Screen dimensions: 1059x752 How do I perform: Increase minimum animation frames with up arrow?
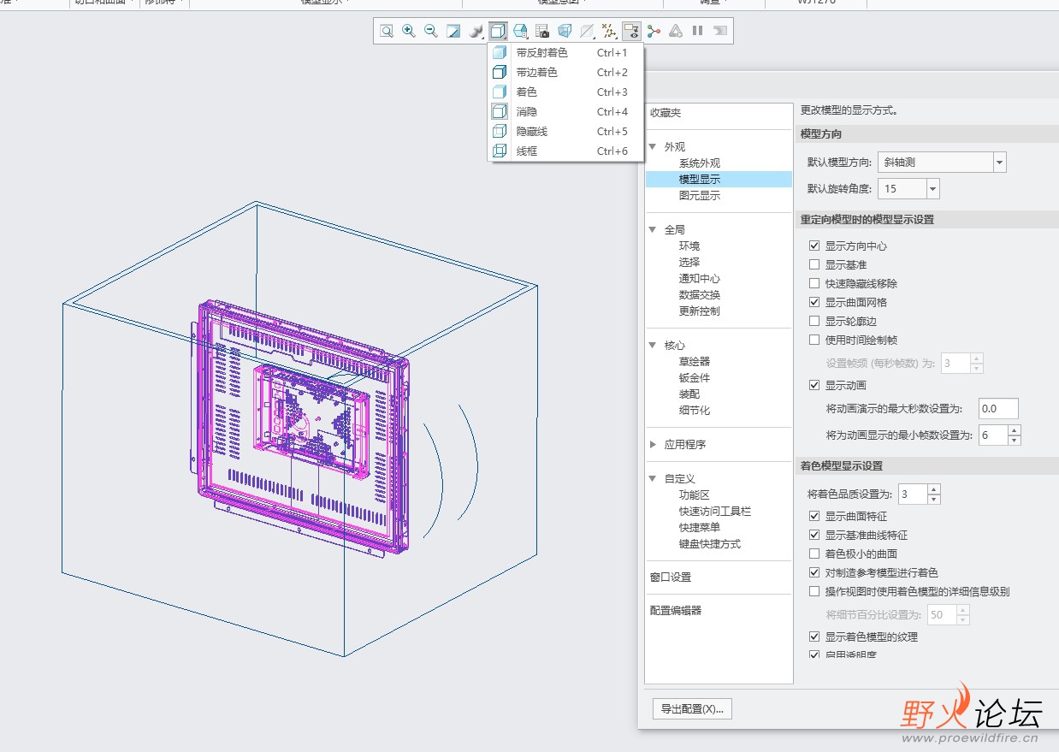click(1015, 431)
